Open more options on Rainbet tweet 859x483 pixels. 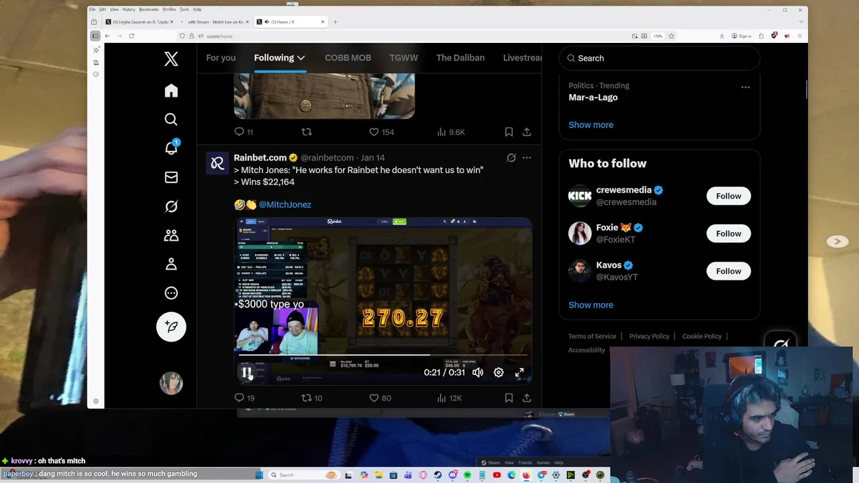coord(527,158)
